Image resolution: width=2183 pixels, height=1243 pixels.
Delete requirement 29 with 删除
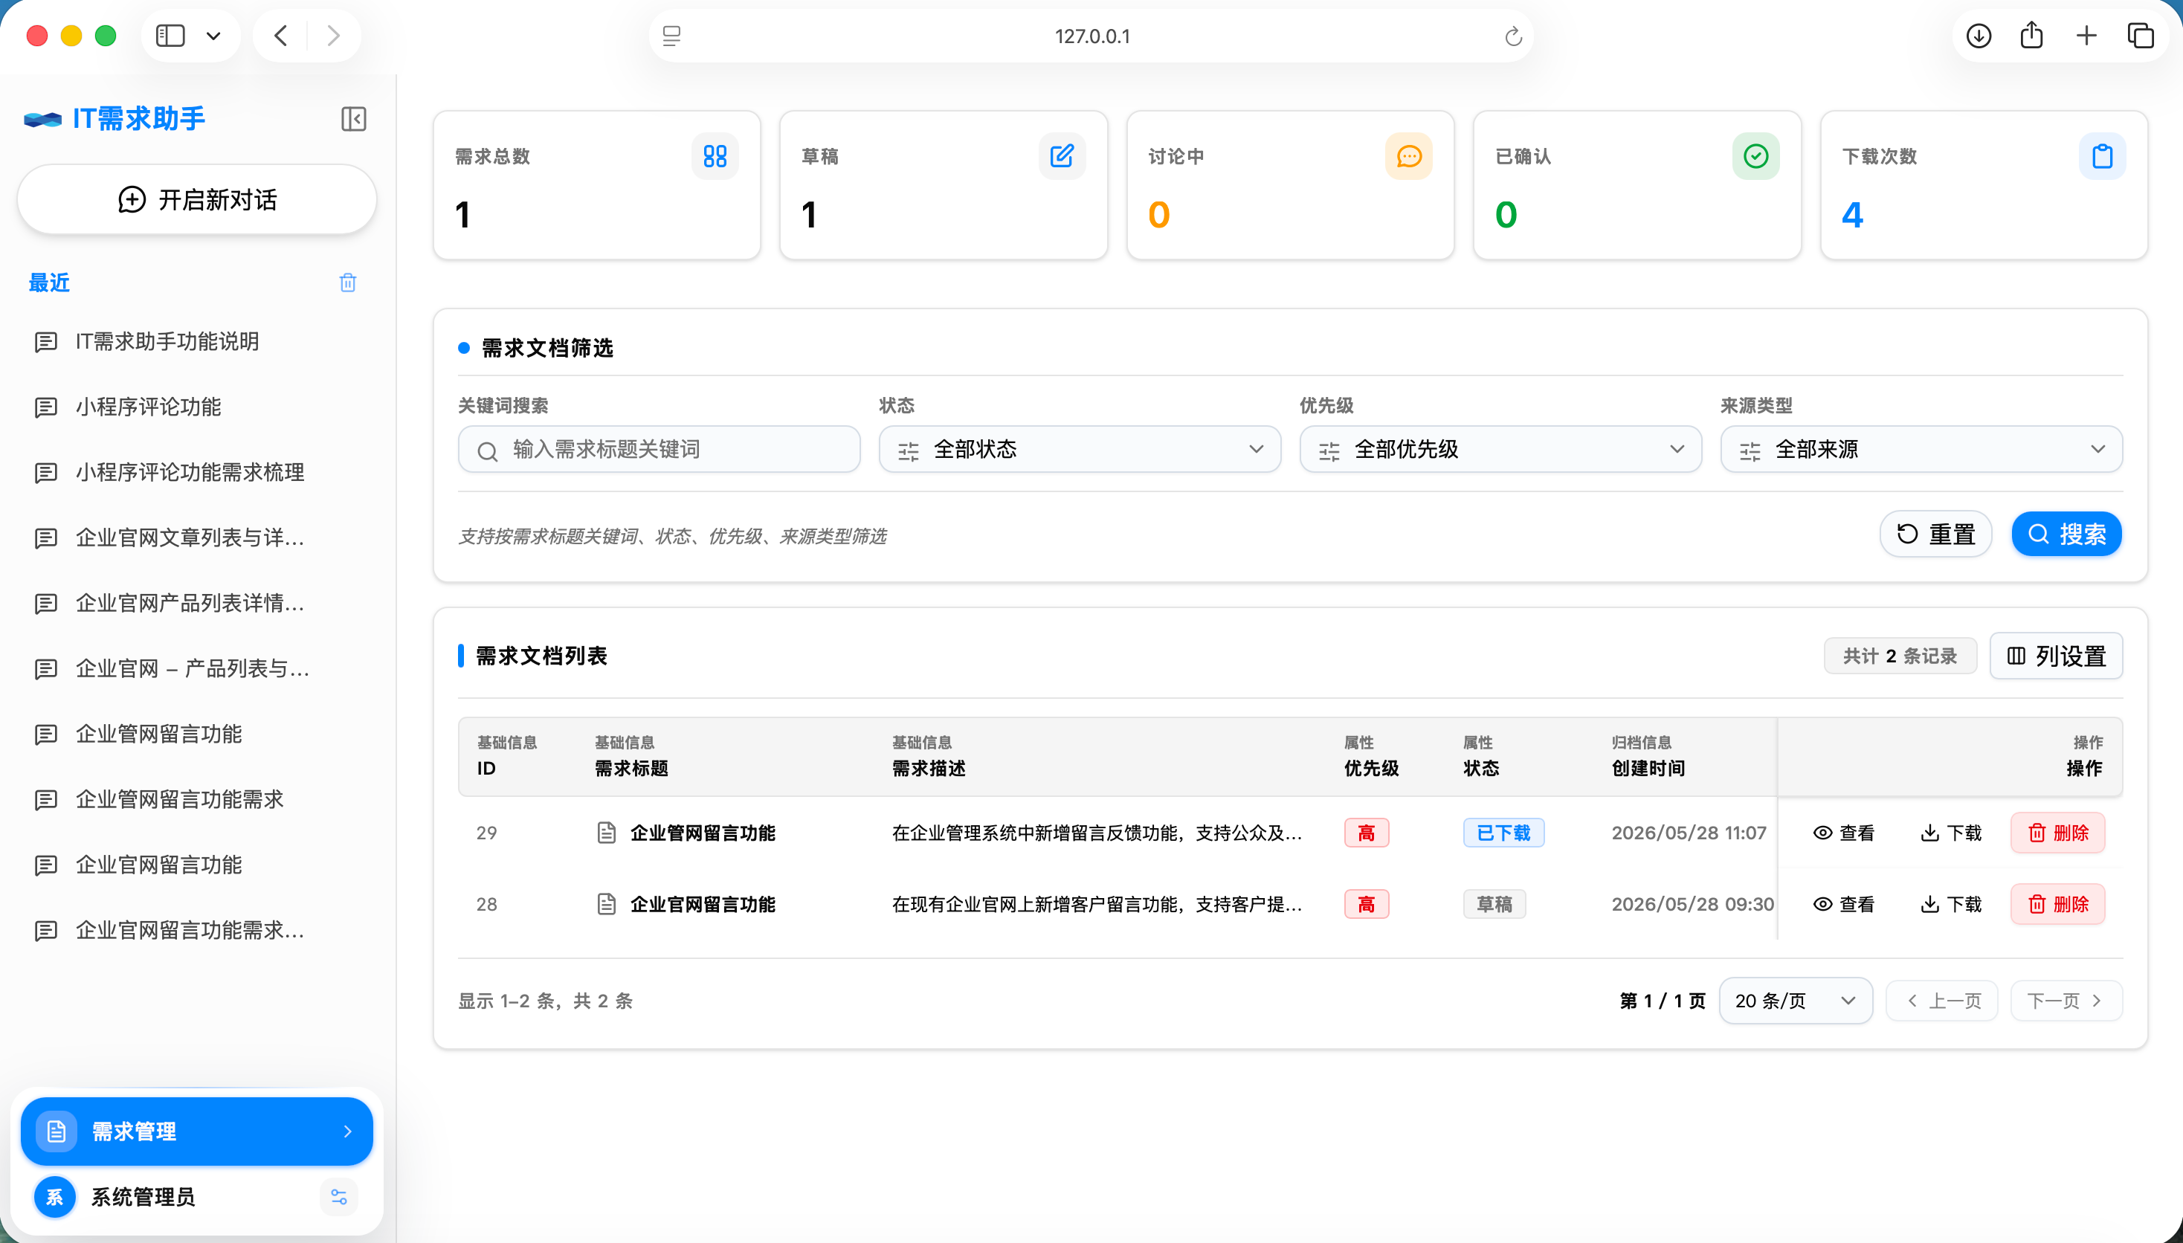[2057, 833]
